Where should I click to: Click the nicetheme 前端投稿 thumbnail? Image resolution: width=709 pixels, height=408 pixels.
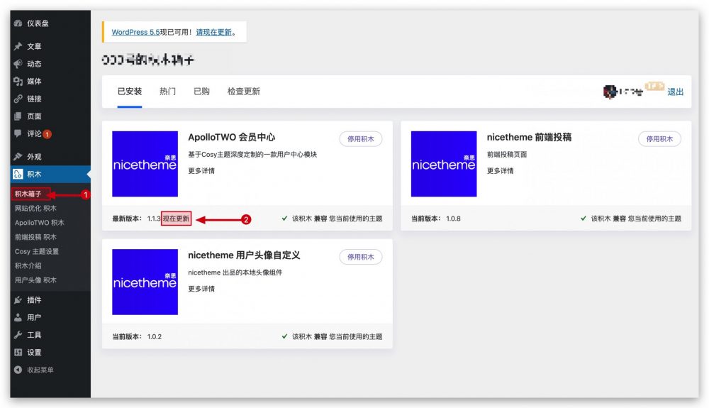[444, 164]
